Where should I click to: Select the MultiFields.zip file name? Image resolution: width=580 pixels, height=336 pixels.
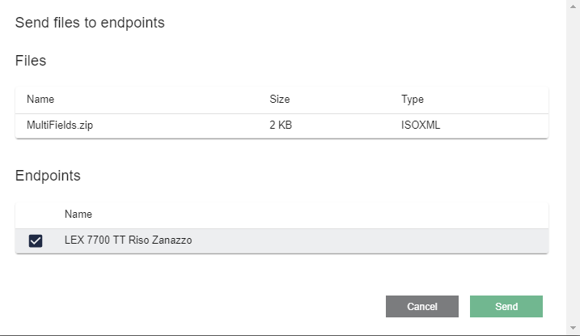coord(60,125)
